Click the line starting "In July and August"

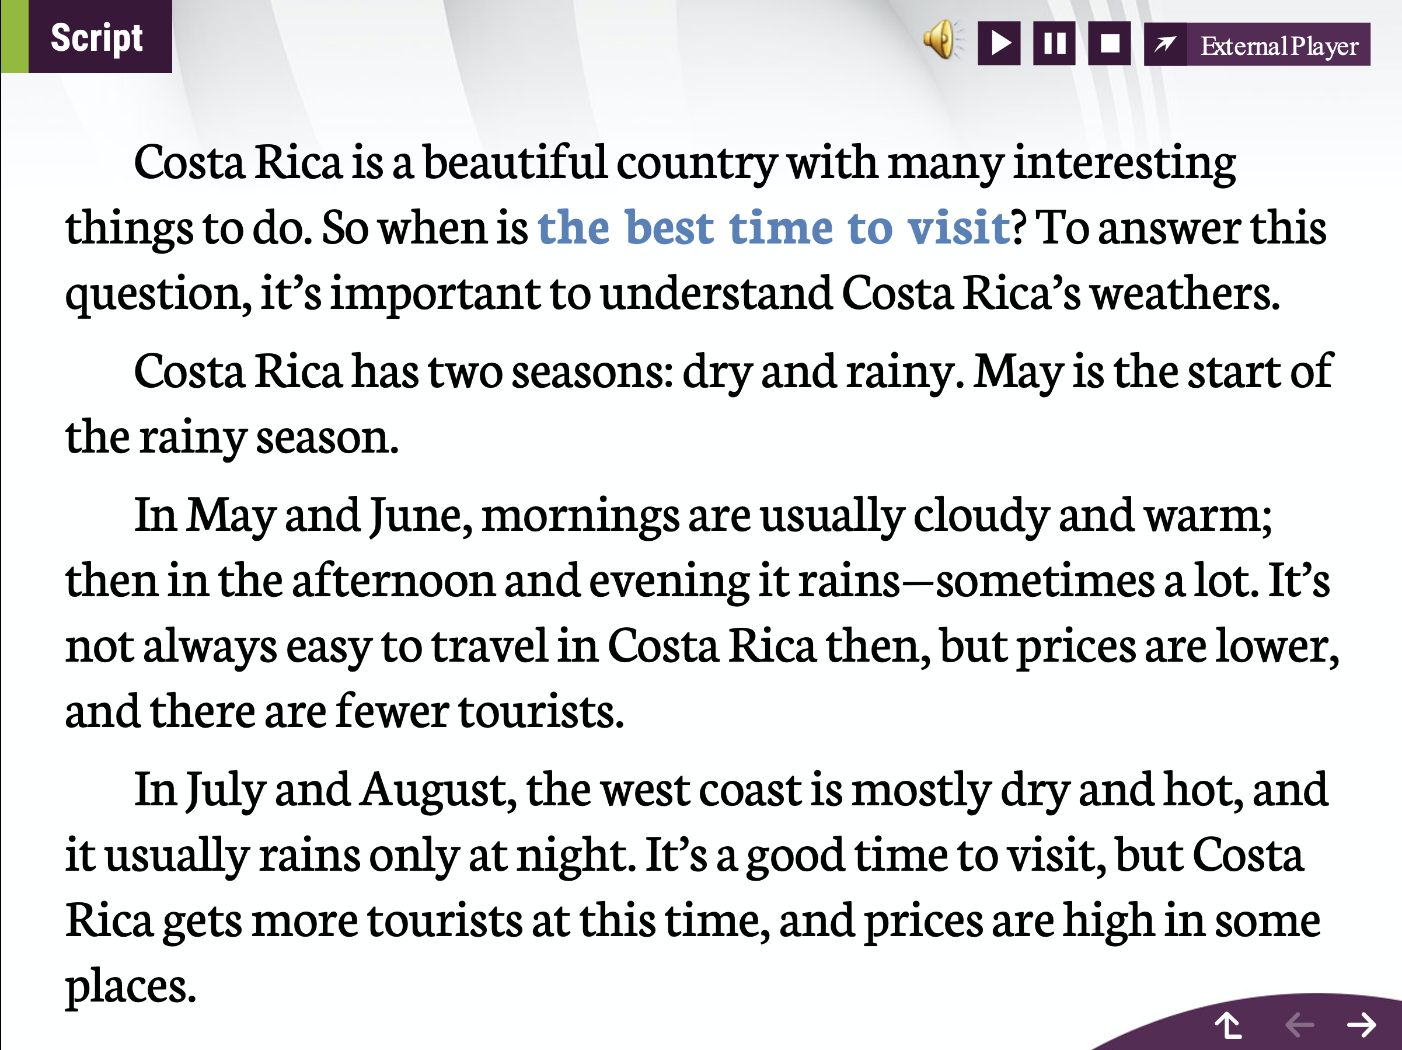(x=730, y=790)
